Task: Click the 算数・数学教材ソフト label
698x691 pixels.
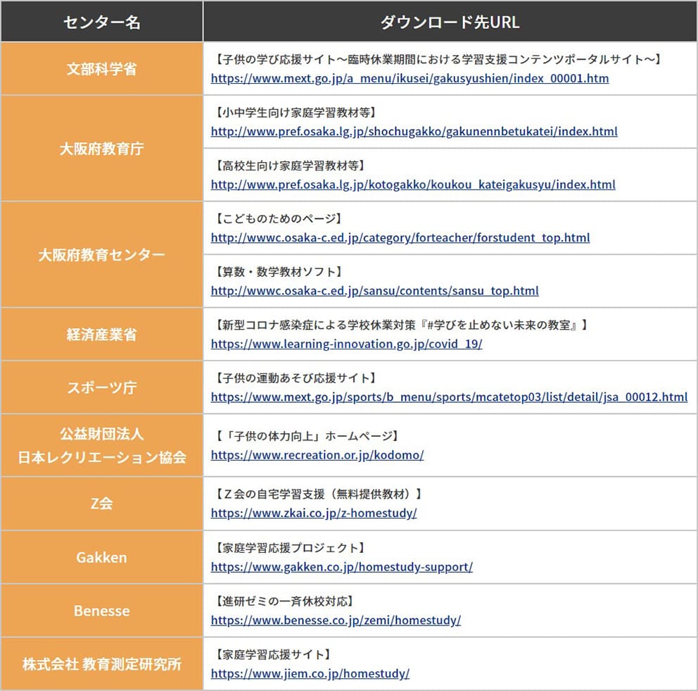Action: 279,271
